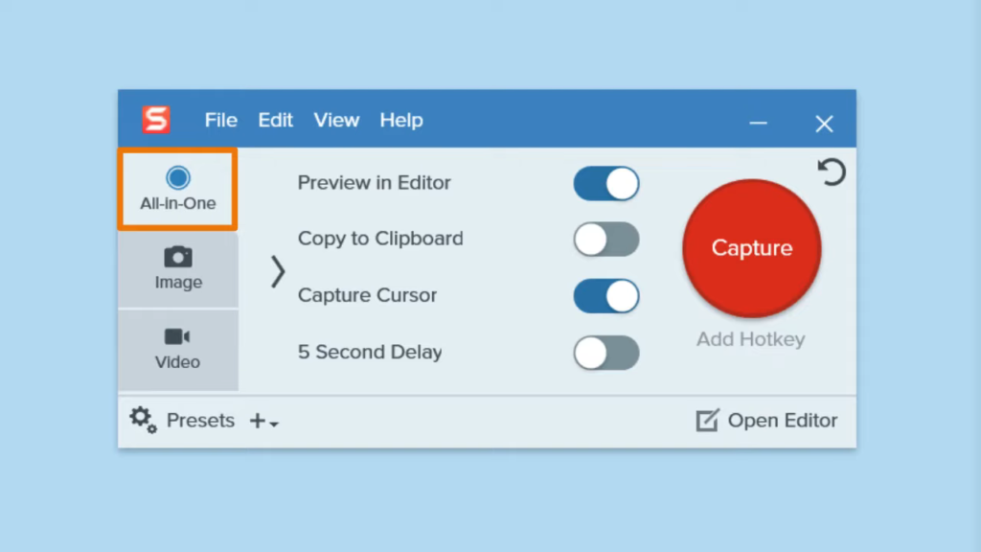Toggle off Preview in Editor

click(x=606, y=183)
